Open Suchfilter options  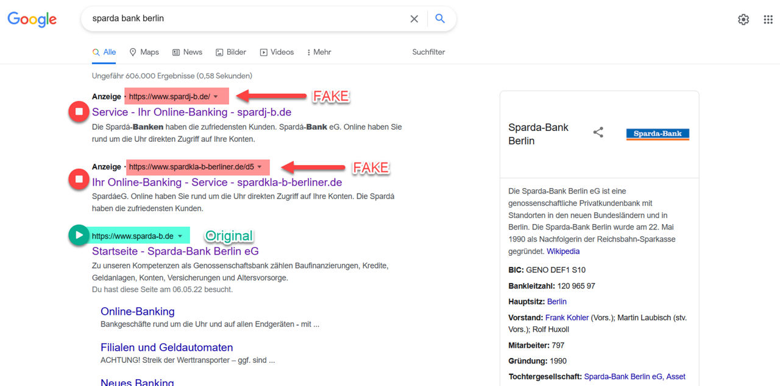[x=428, y=52]
